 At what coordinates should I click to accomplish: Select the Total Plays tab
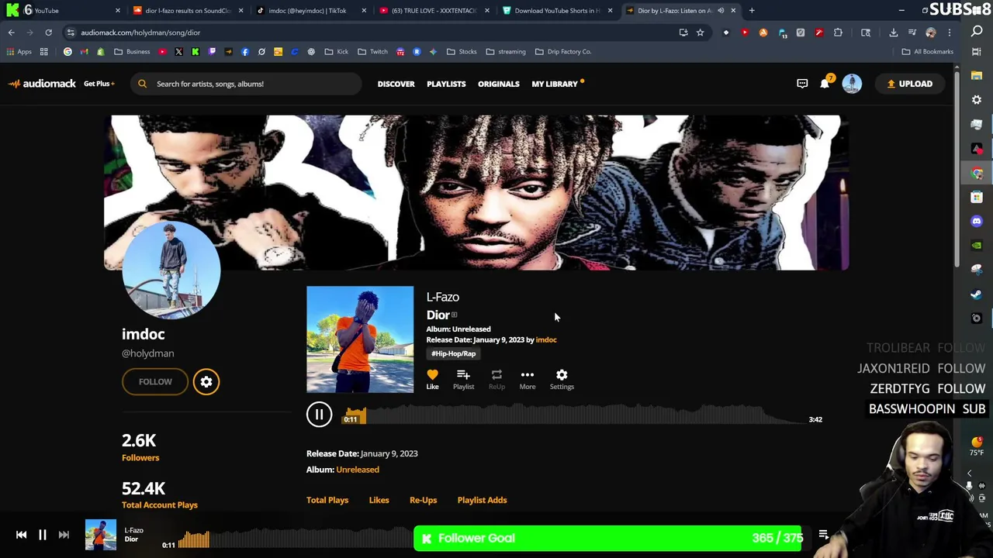tap(327, 500)
